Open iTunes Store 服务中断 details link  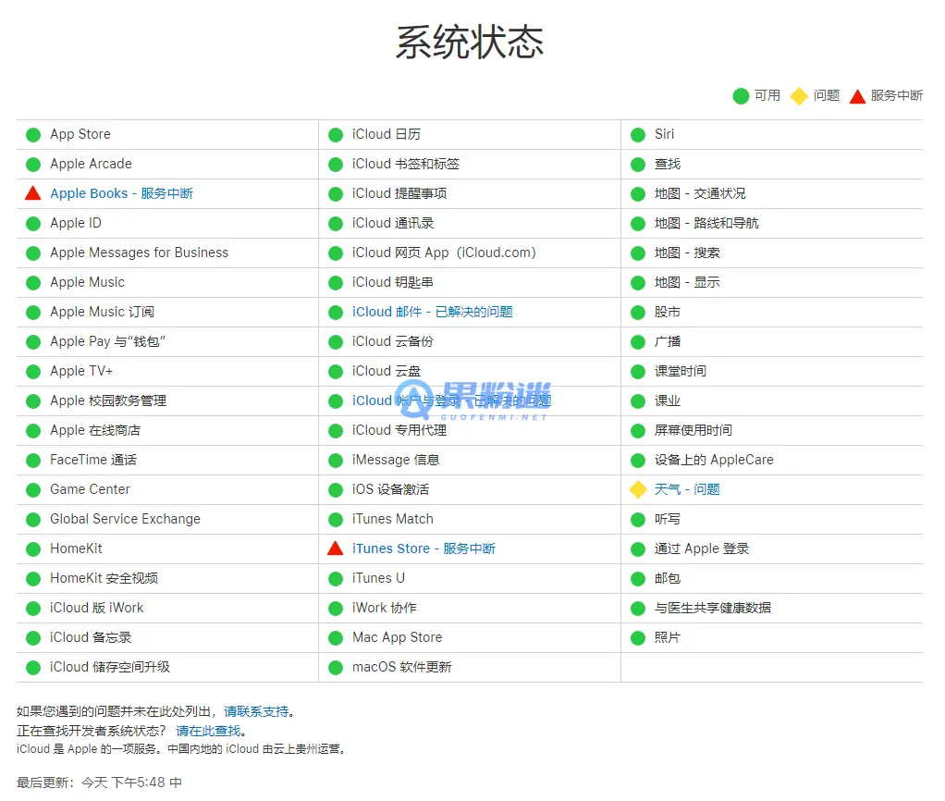423,548
